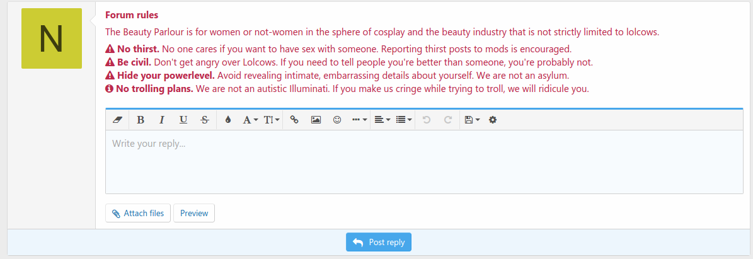The width and height of the screenshot is (753, 259).
Task: Open the font size dropdown
Action: 272,120
